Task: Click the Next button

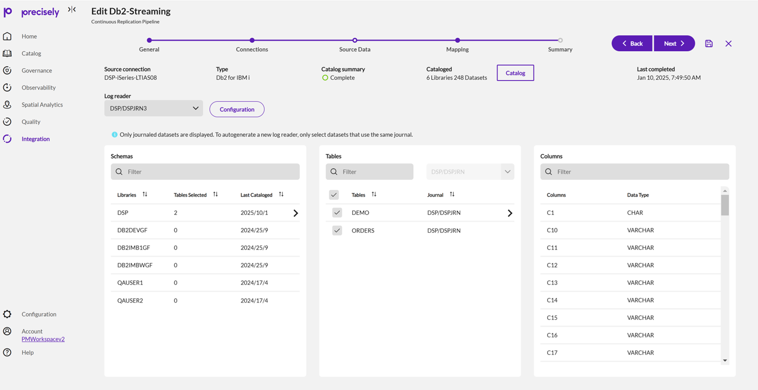Action: (x=674, y=43)
